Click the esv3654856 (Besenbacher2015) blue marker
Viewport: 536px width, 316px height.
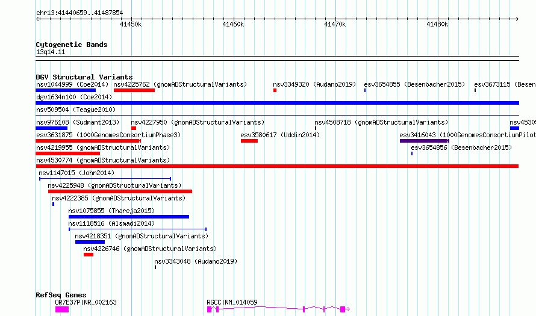pyautogui.click(x=411, y=153)
